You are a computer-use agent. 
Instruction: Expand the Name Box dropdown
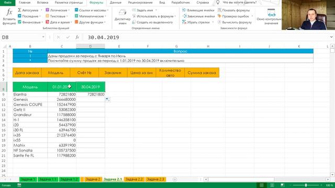click(x=43, y=37)
